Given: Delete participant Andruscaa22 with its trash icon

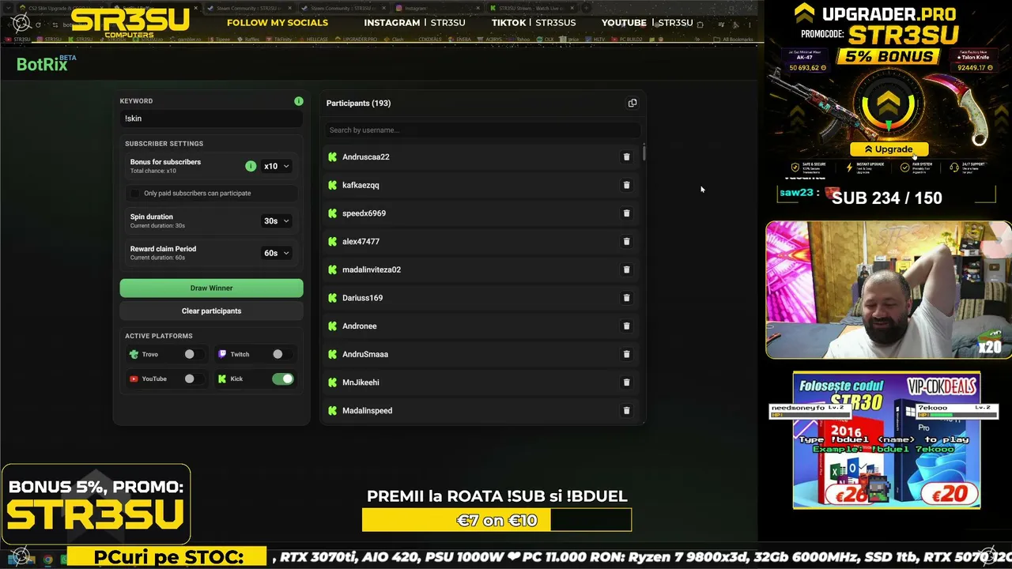Looking at the screenshot, I should click(626, 156).
